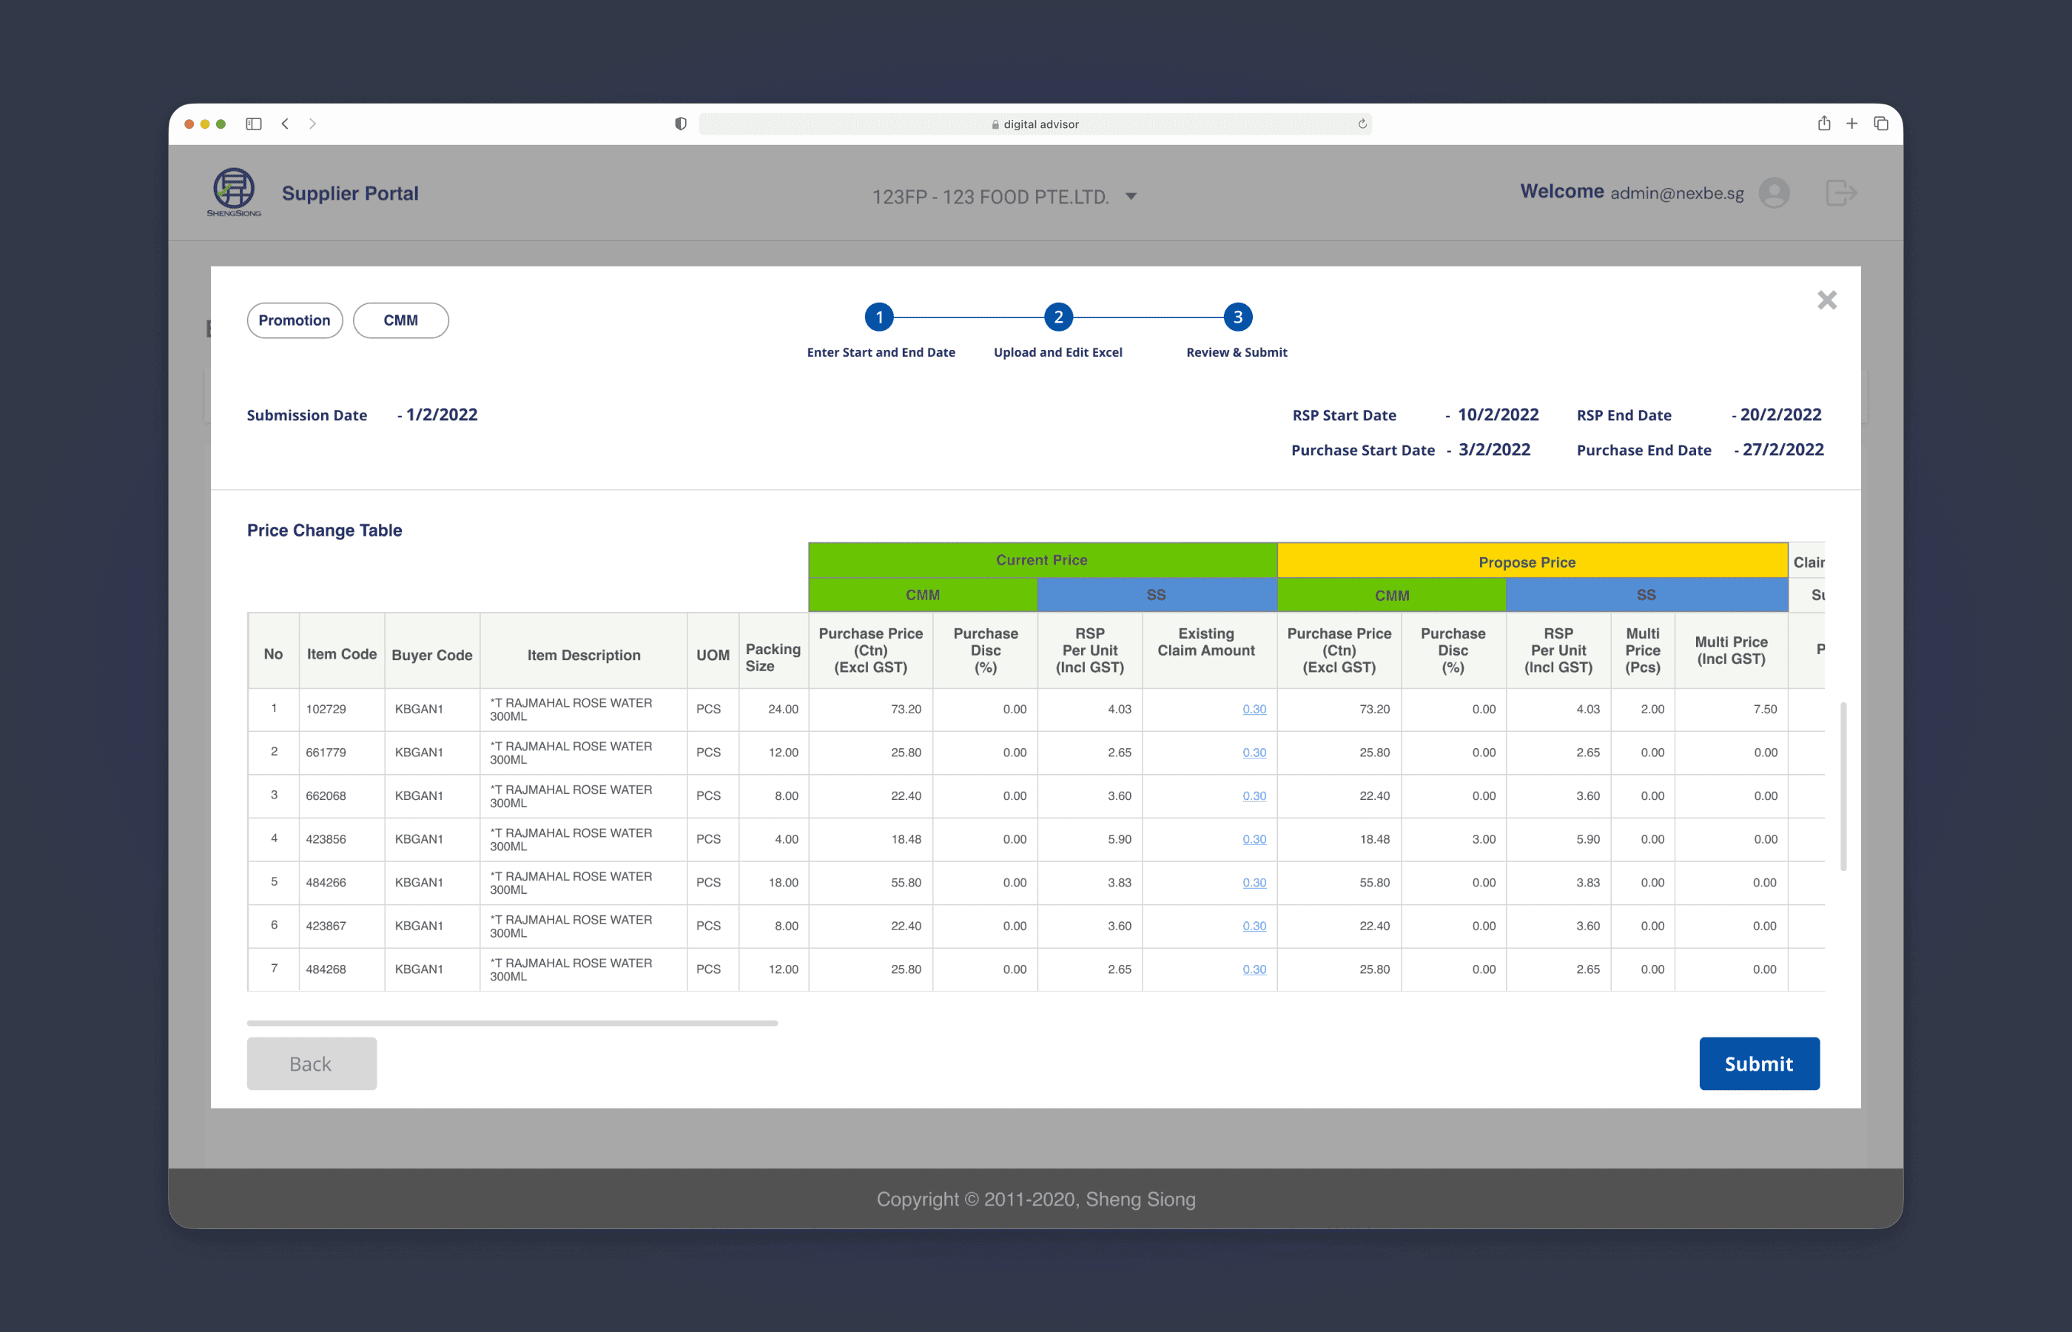Open claim amount 0.30 link for item 661779
The height and width of the screenshot is (1332, 2072).
1254,752
